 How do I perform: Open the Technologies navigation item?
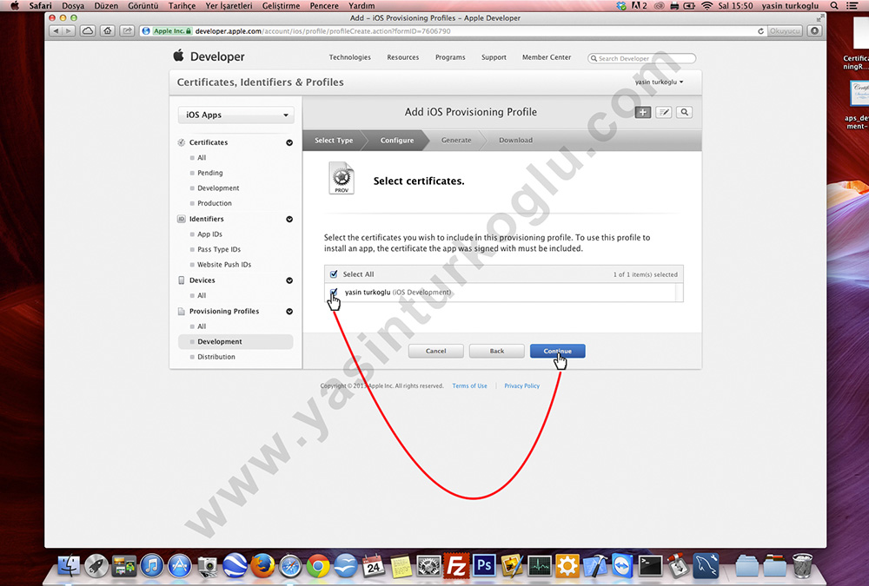pyautogui.click(x=349, y=57)
